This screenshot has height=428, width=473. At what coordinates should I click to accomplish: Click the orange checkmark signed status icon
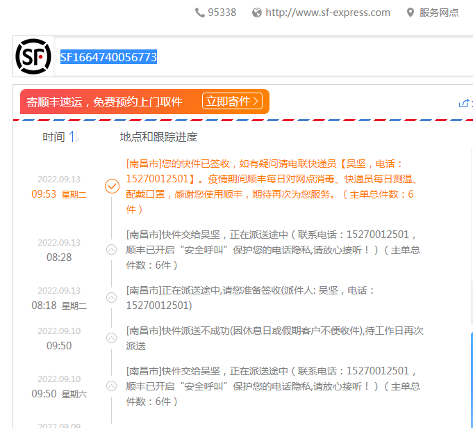(x=112, y=187)
